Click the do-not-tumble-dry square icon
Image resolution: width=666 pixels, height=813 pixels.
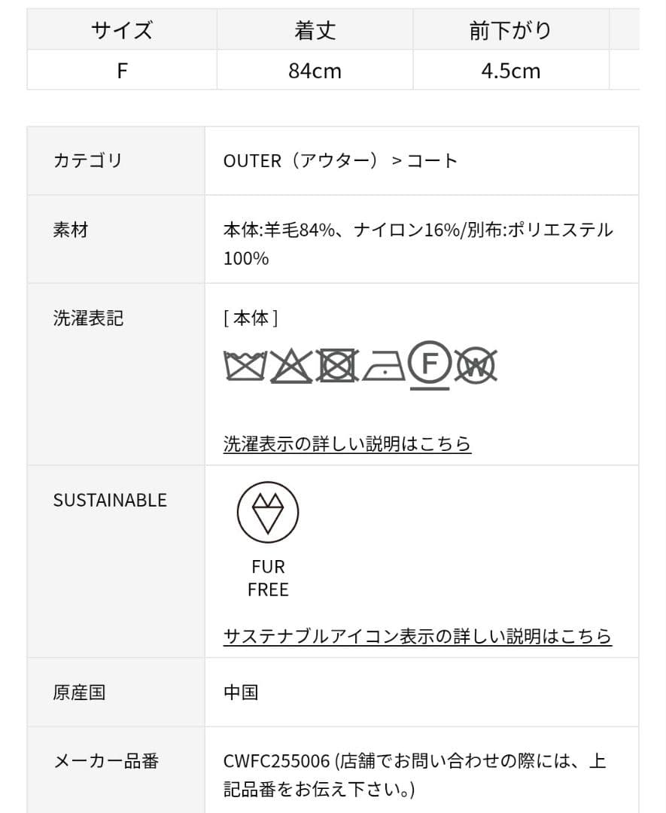(337, 366)
